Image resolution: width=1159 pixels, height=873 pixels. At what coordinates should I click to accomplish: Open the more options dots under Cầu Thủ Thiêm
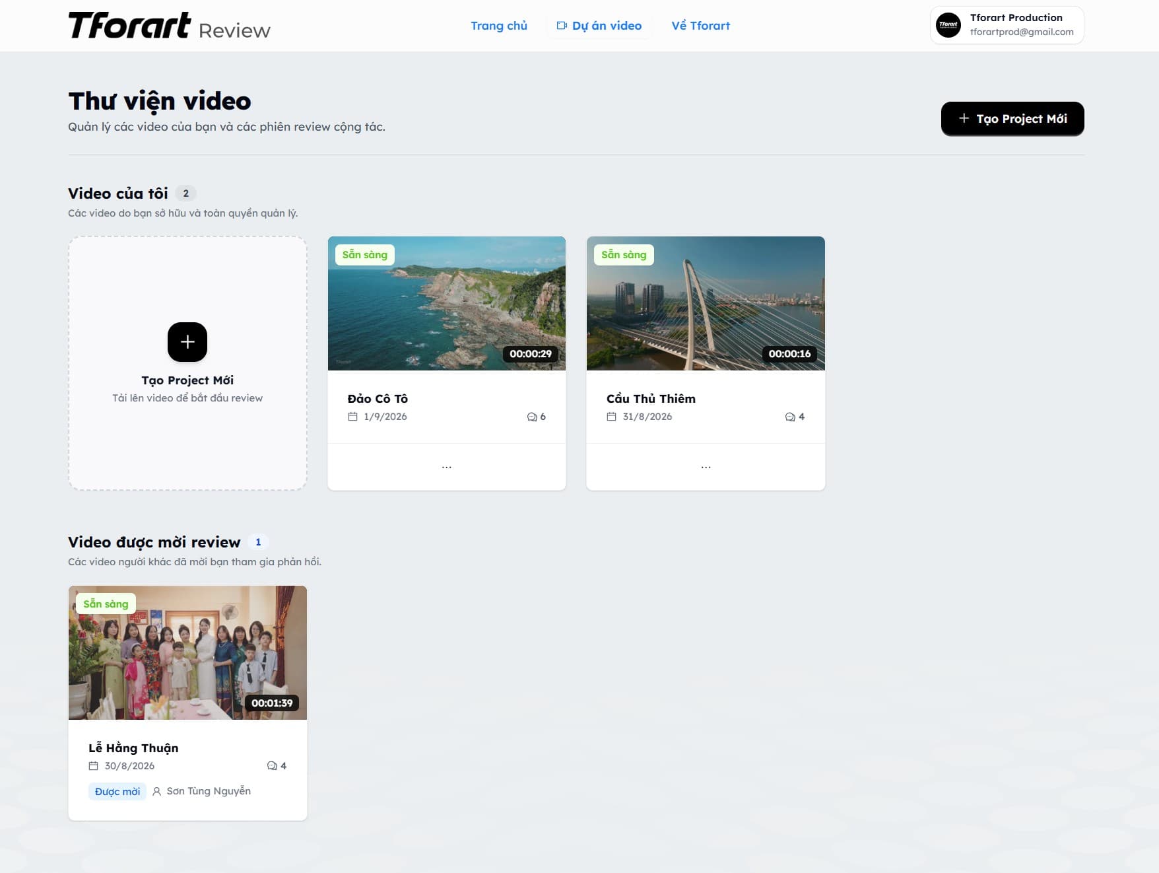[706, 467]
